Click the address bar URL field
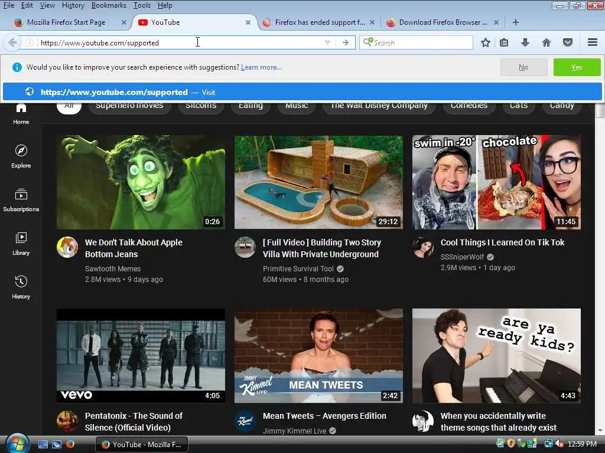Viewport: 605px width, 453px height. tap(181, 42)
